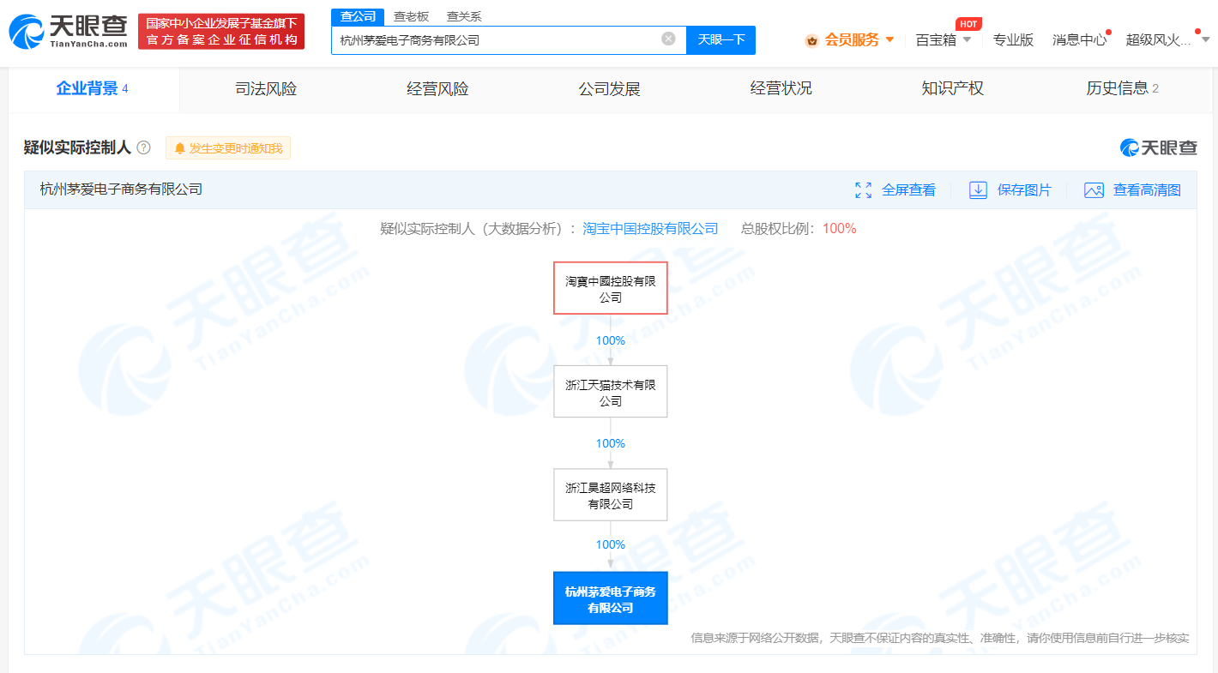Click the red 100% 总股权比例 value
Screen dimensions: 1218x673
coord(839,229)
